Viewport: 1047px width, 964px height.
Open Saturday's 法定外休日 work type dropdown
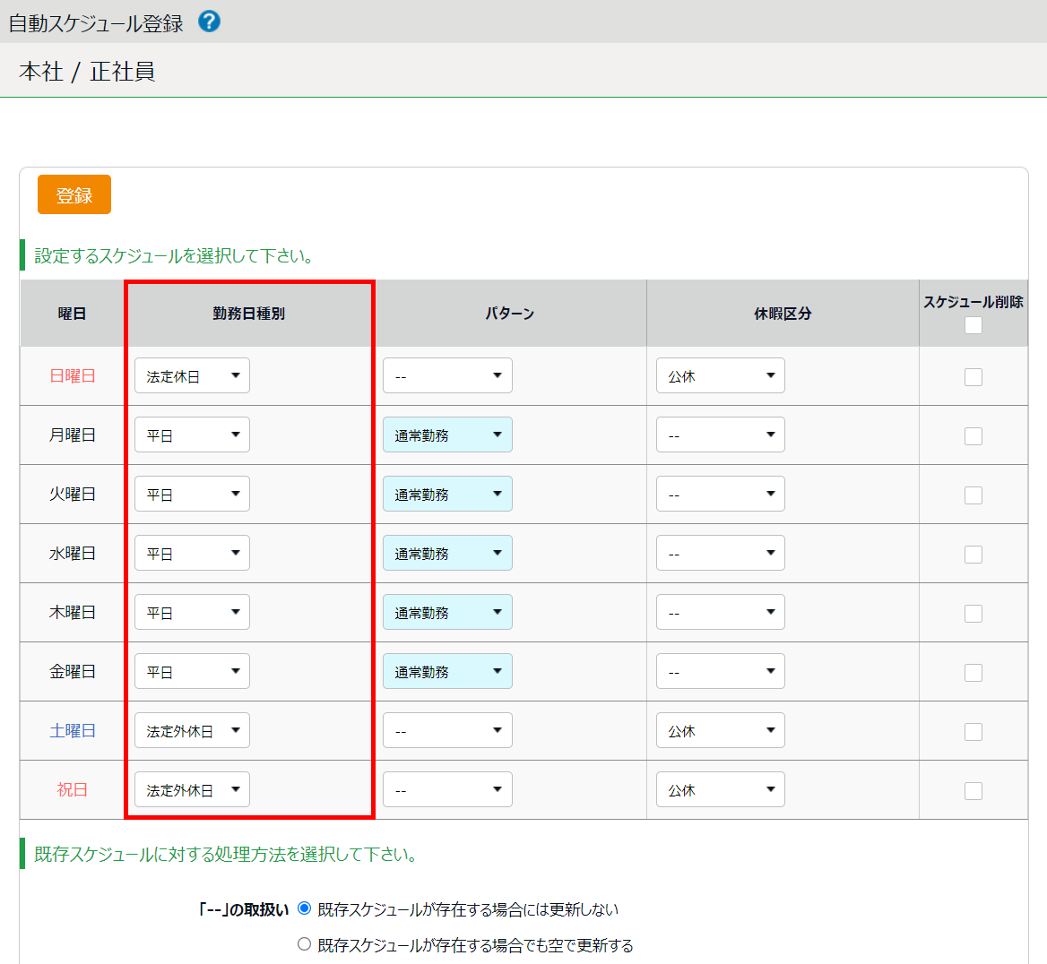pyautogui.click(x=192, y=731)
